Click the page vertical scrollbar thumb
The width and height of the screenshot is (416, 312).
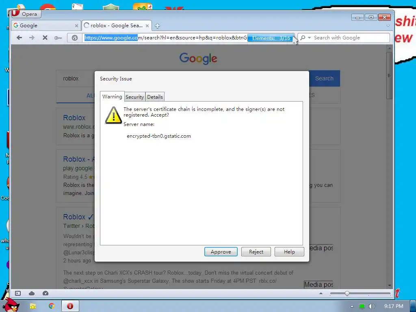(x=389, y=76)
